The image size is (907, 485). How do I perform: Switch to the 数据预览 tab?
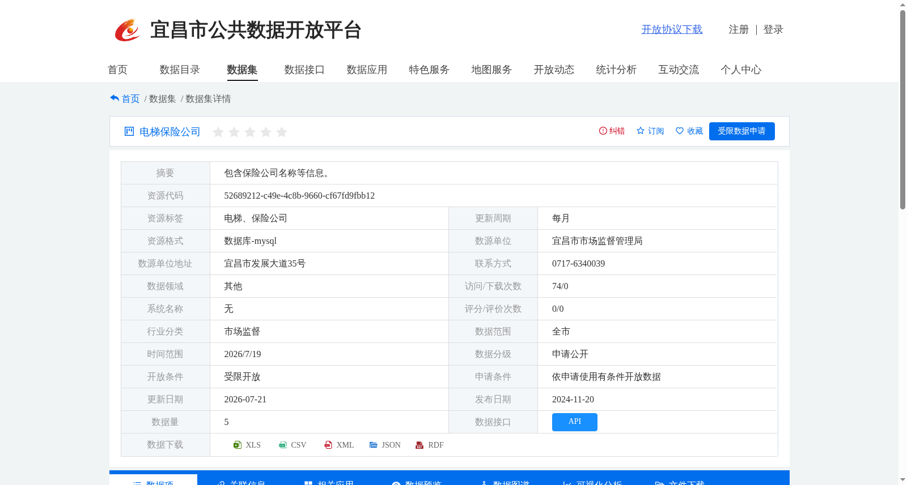pos(417,481)
